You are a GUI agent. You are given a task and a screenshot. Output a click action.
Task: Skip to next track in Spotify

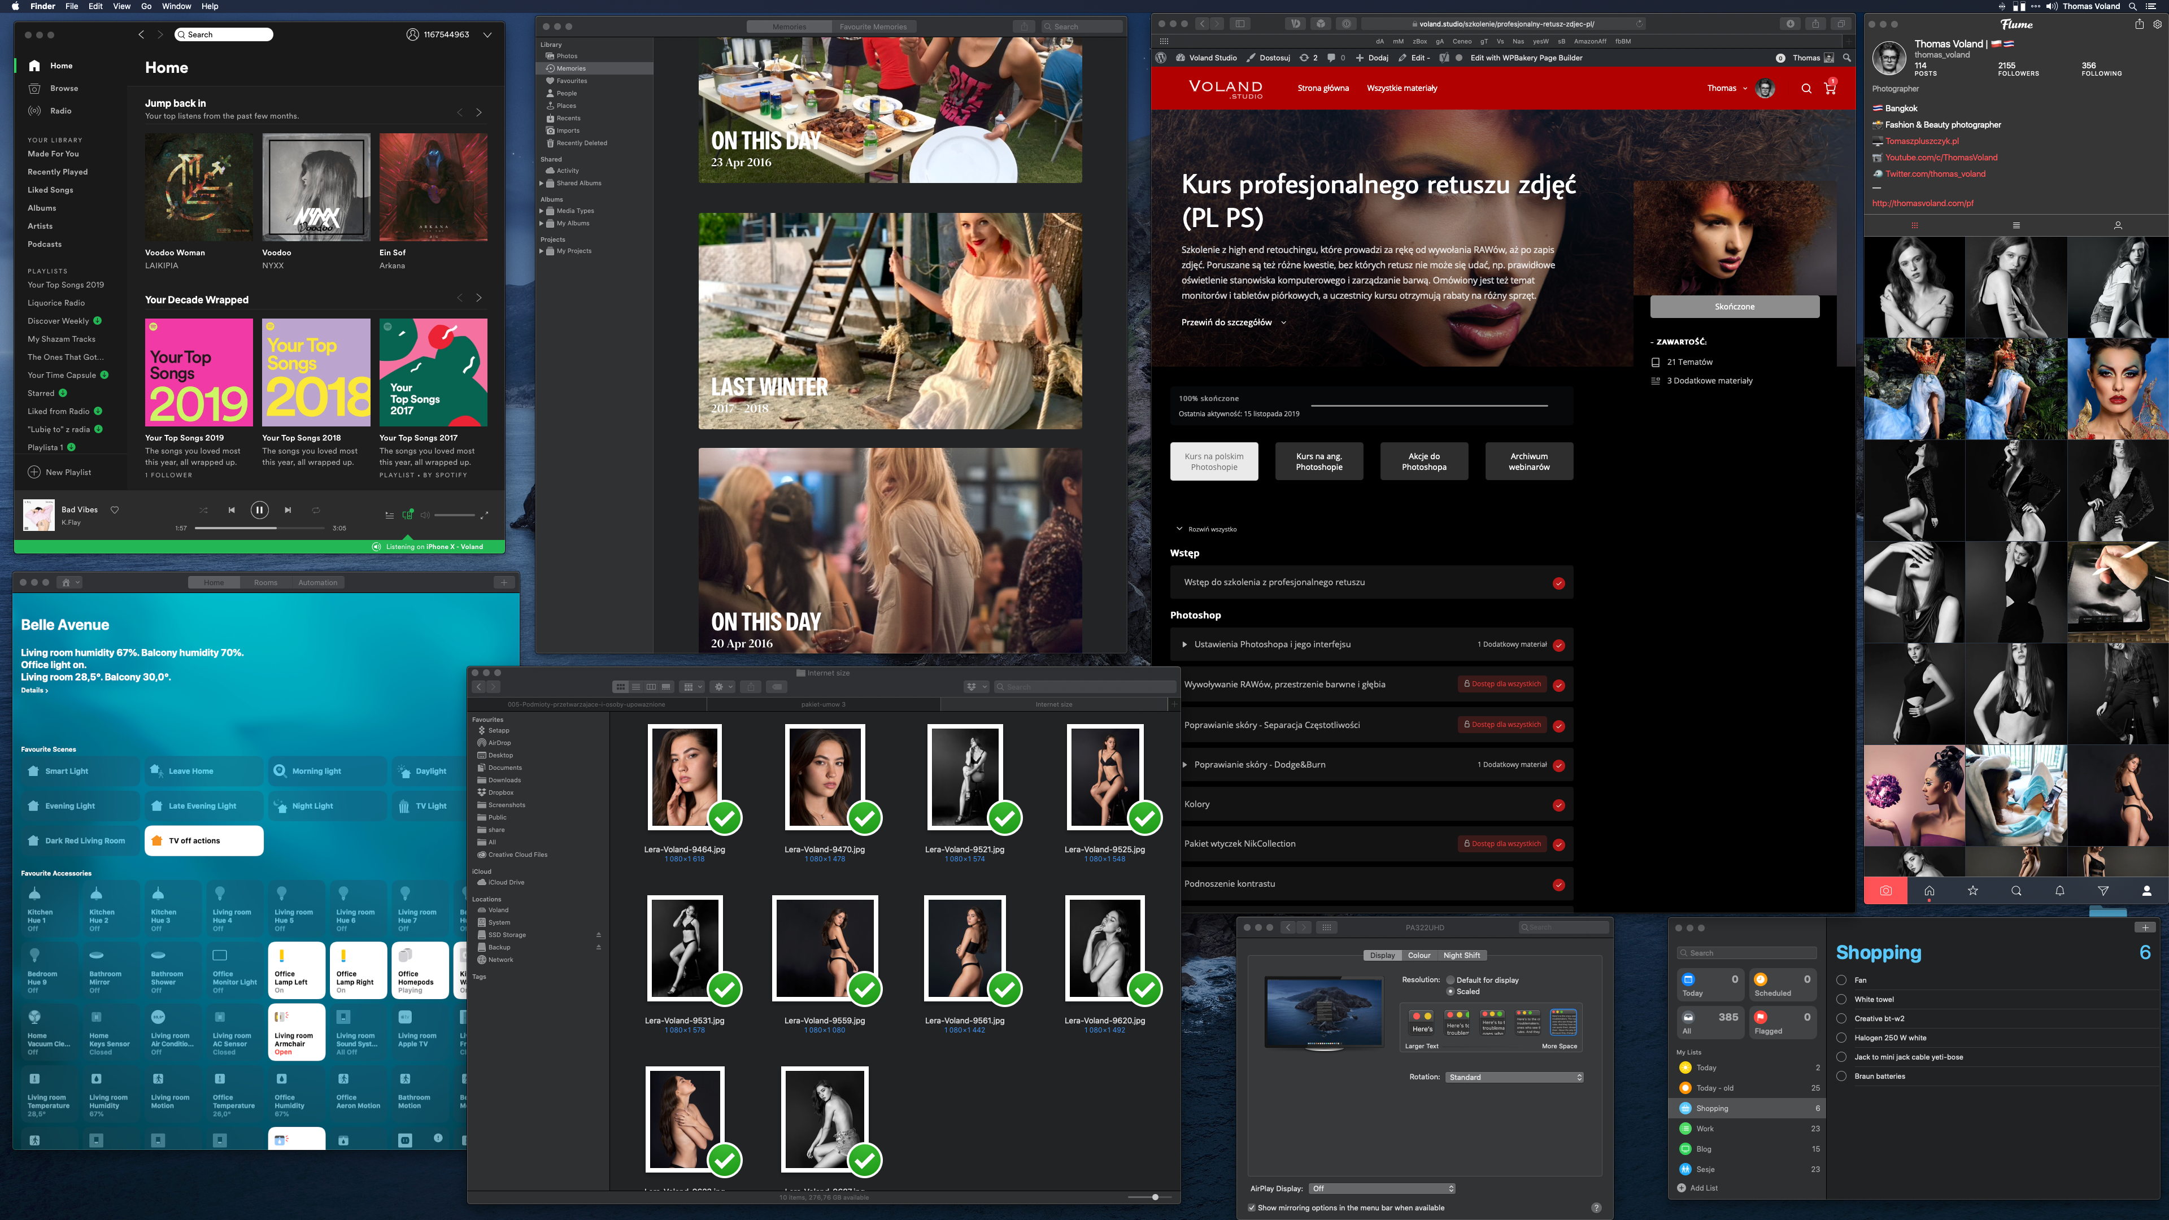288,509
